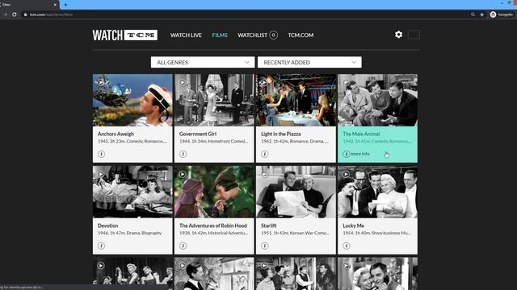Open info icon for Light in the Piazza
This screenshot has width=517, height=290.
(x=264, y=154)
